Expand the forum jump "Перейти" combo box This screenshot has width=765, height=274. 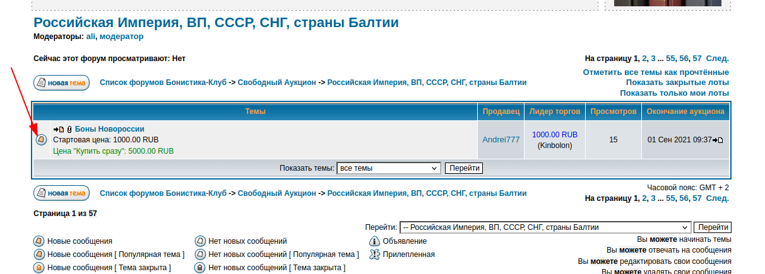tap(545, 227)
